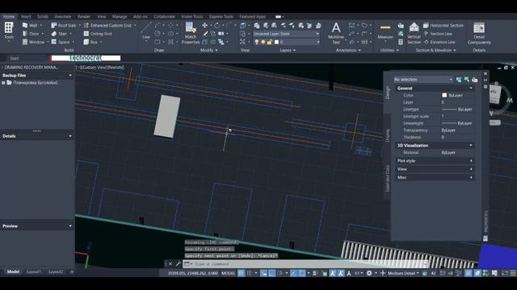Open the Layout1 tab

34,272
